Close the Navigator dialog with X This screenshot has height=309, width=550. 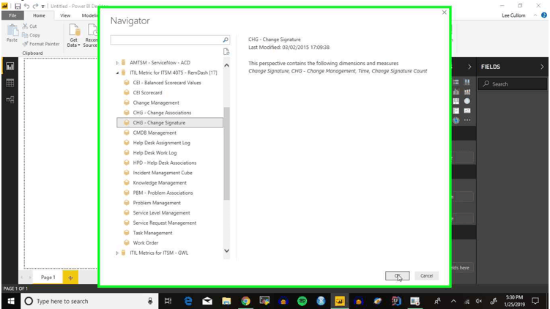[x=445, y=12]
